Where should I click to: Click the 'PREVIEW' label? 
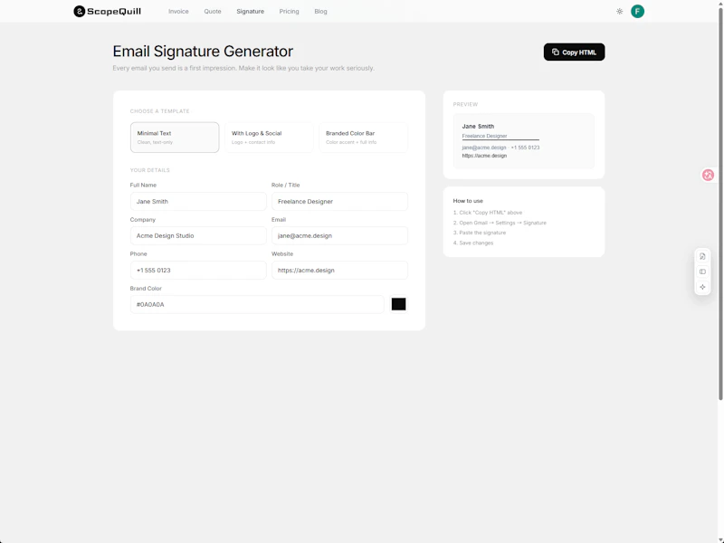coord(465,104)
